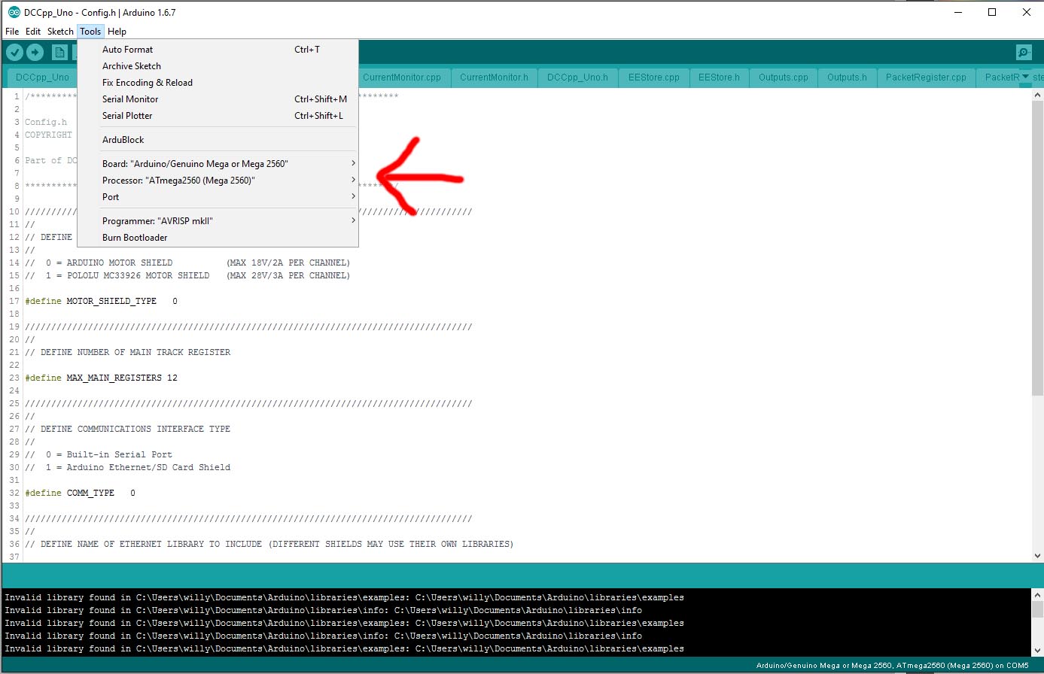The width and height of the screenshot is (1044, 674).
Task: Expand the Board submenu
Action: (x=230, y=163)
